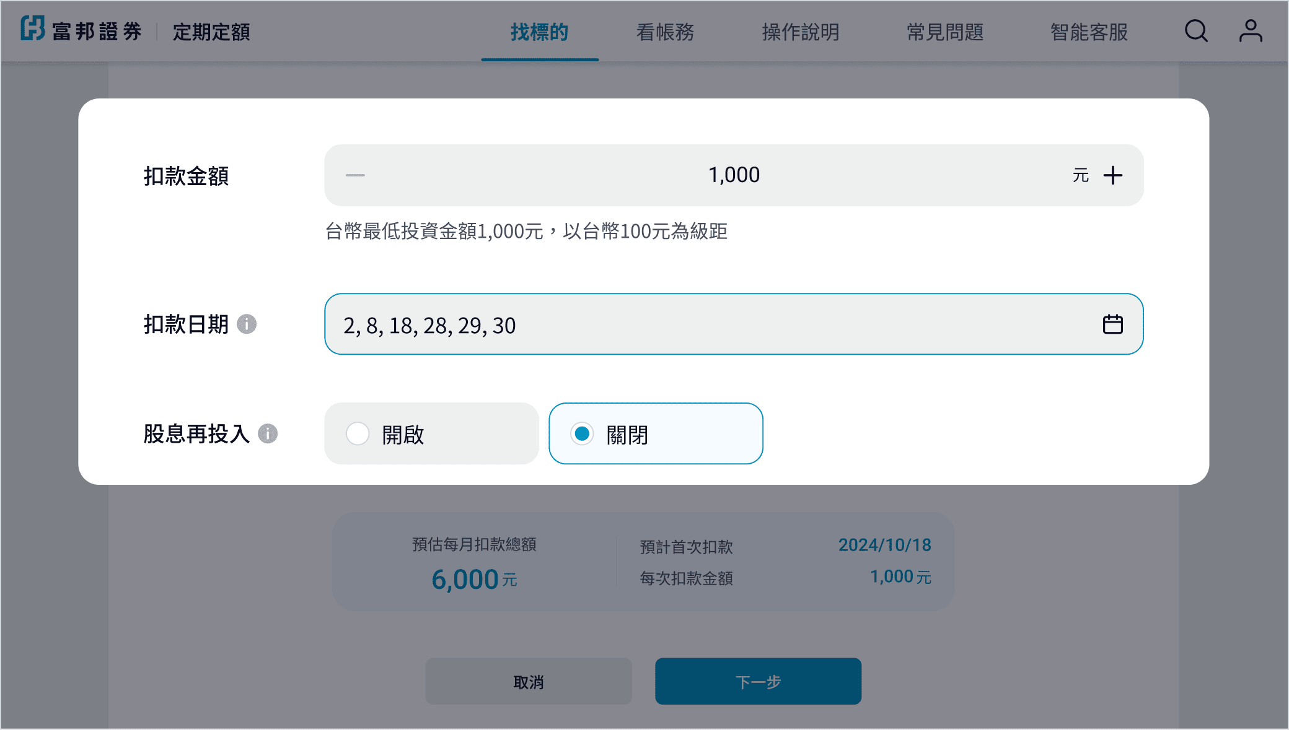1289x730 pixels.
Task: Click the 1,000 deduction amount field
Action: 734,175
